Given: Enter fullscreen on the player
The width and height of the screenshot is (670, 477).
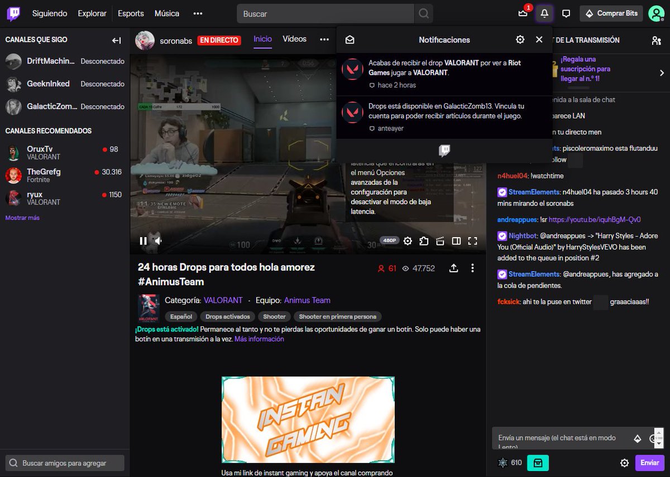Looking at the screenshot, I should coord(472,241).
